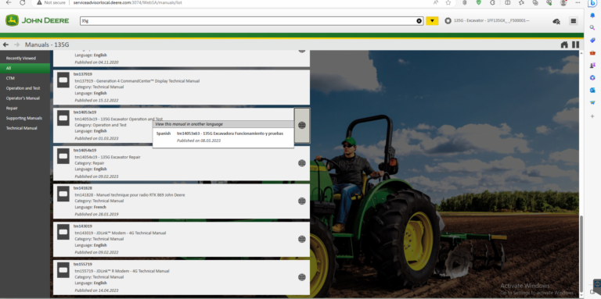The width and height of the screenshot is (601, 299).
Task: Click the John Deere logo
Action: [38, 20]
